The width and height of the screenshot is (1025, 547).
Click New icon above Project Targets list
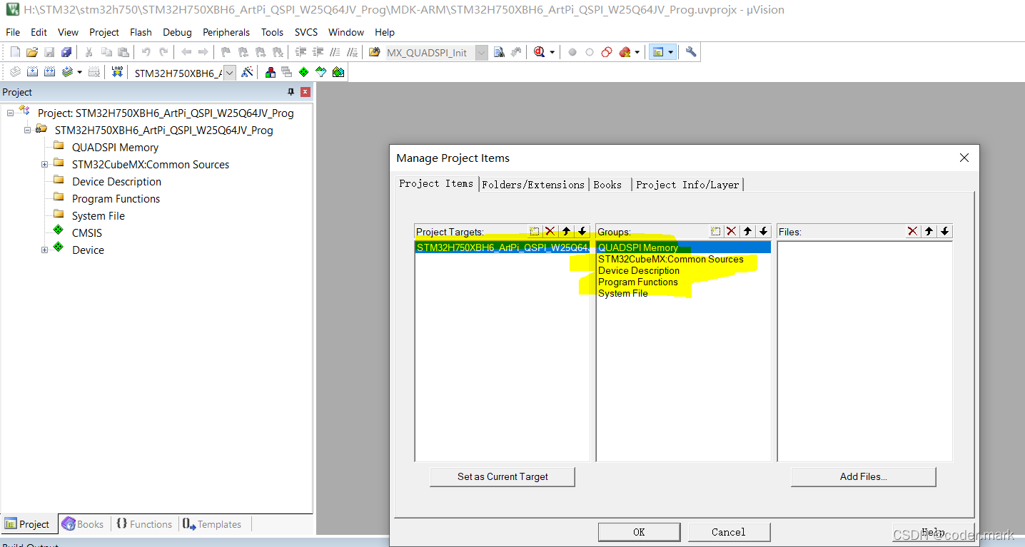pos(535,231)
